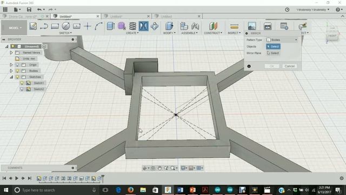Click the Look At icon
This screenshot has width=346, height=195.
tap(153, 168)
